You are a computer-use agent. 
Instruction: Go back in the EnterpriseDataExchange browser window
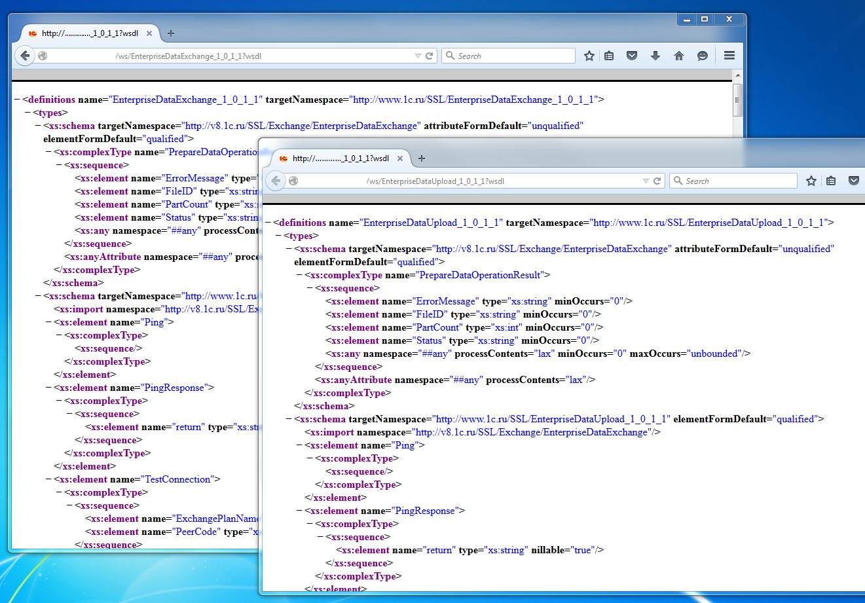(x=25, y=56)
